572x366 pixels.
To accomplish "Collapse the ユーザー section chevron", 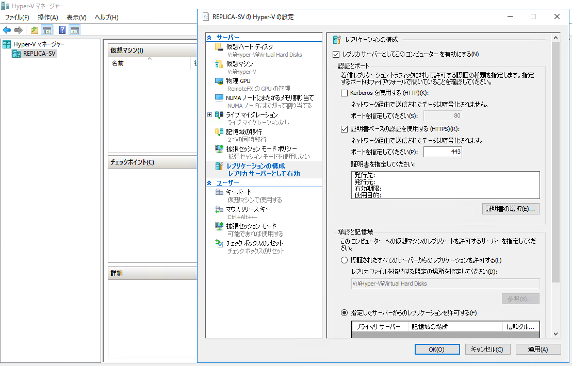I will tap(209, 183).
